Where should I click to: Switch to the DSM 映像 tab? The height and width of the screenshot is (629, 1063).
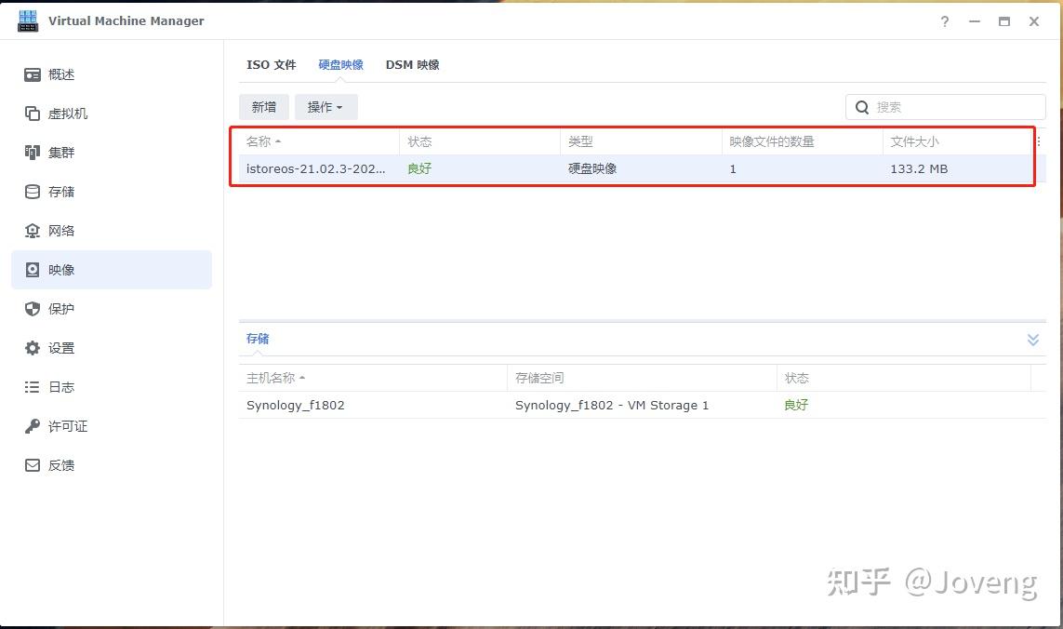[412, 65]
